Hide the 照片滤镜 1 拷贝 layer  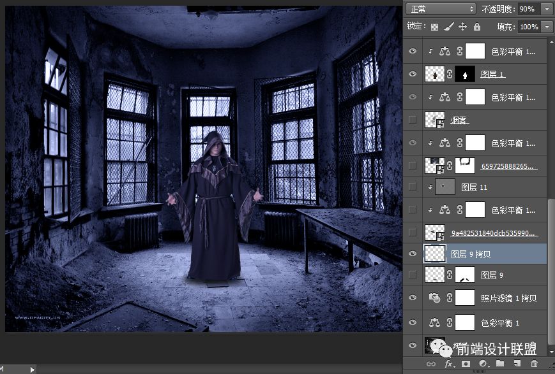click(413, 298)
